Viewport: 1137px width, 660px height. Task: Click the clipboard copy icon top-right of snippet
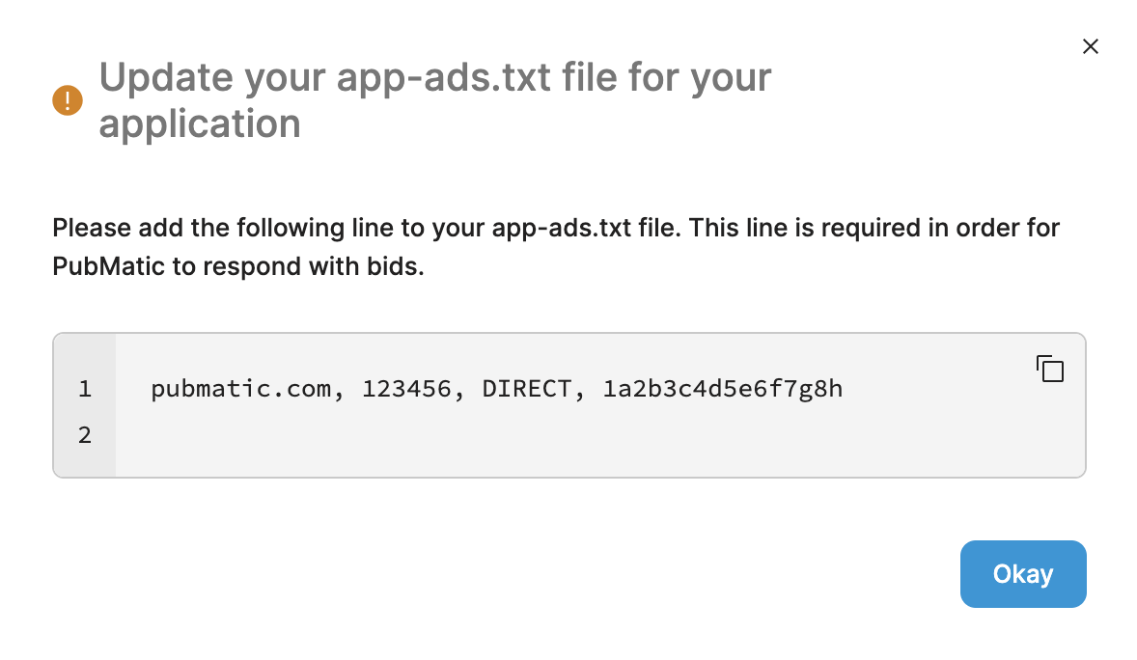click(1050, 368)
